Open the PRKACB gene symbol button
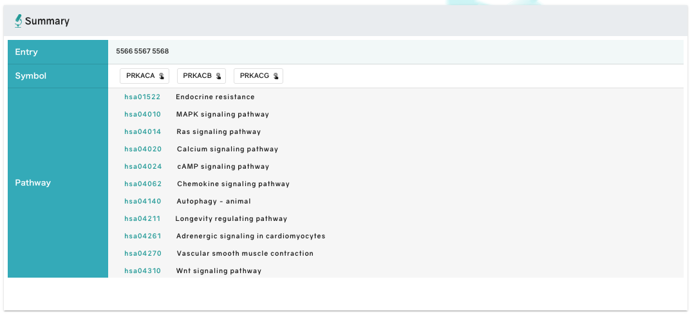Viewport: 692px width, 315px height. [x=201, y=76]
